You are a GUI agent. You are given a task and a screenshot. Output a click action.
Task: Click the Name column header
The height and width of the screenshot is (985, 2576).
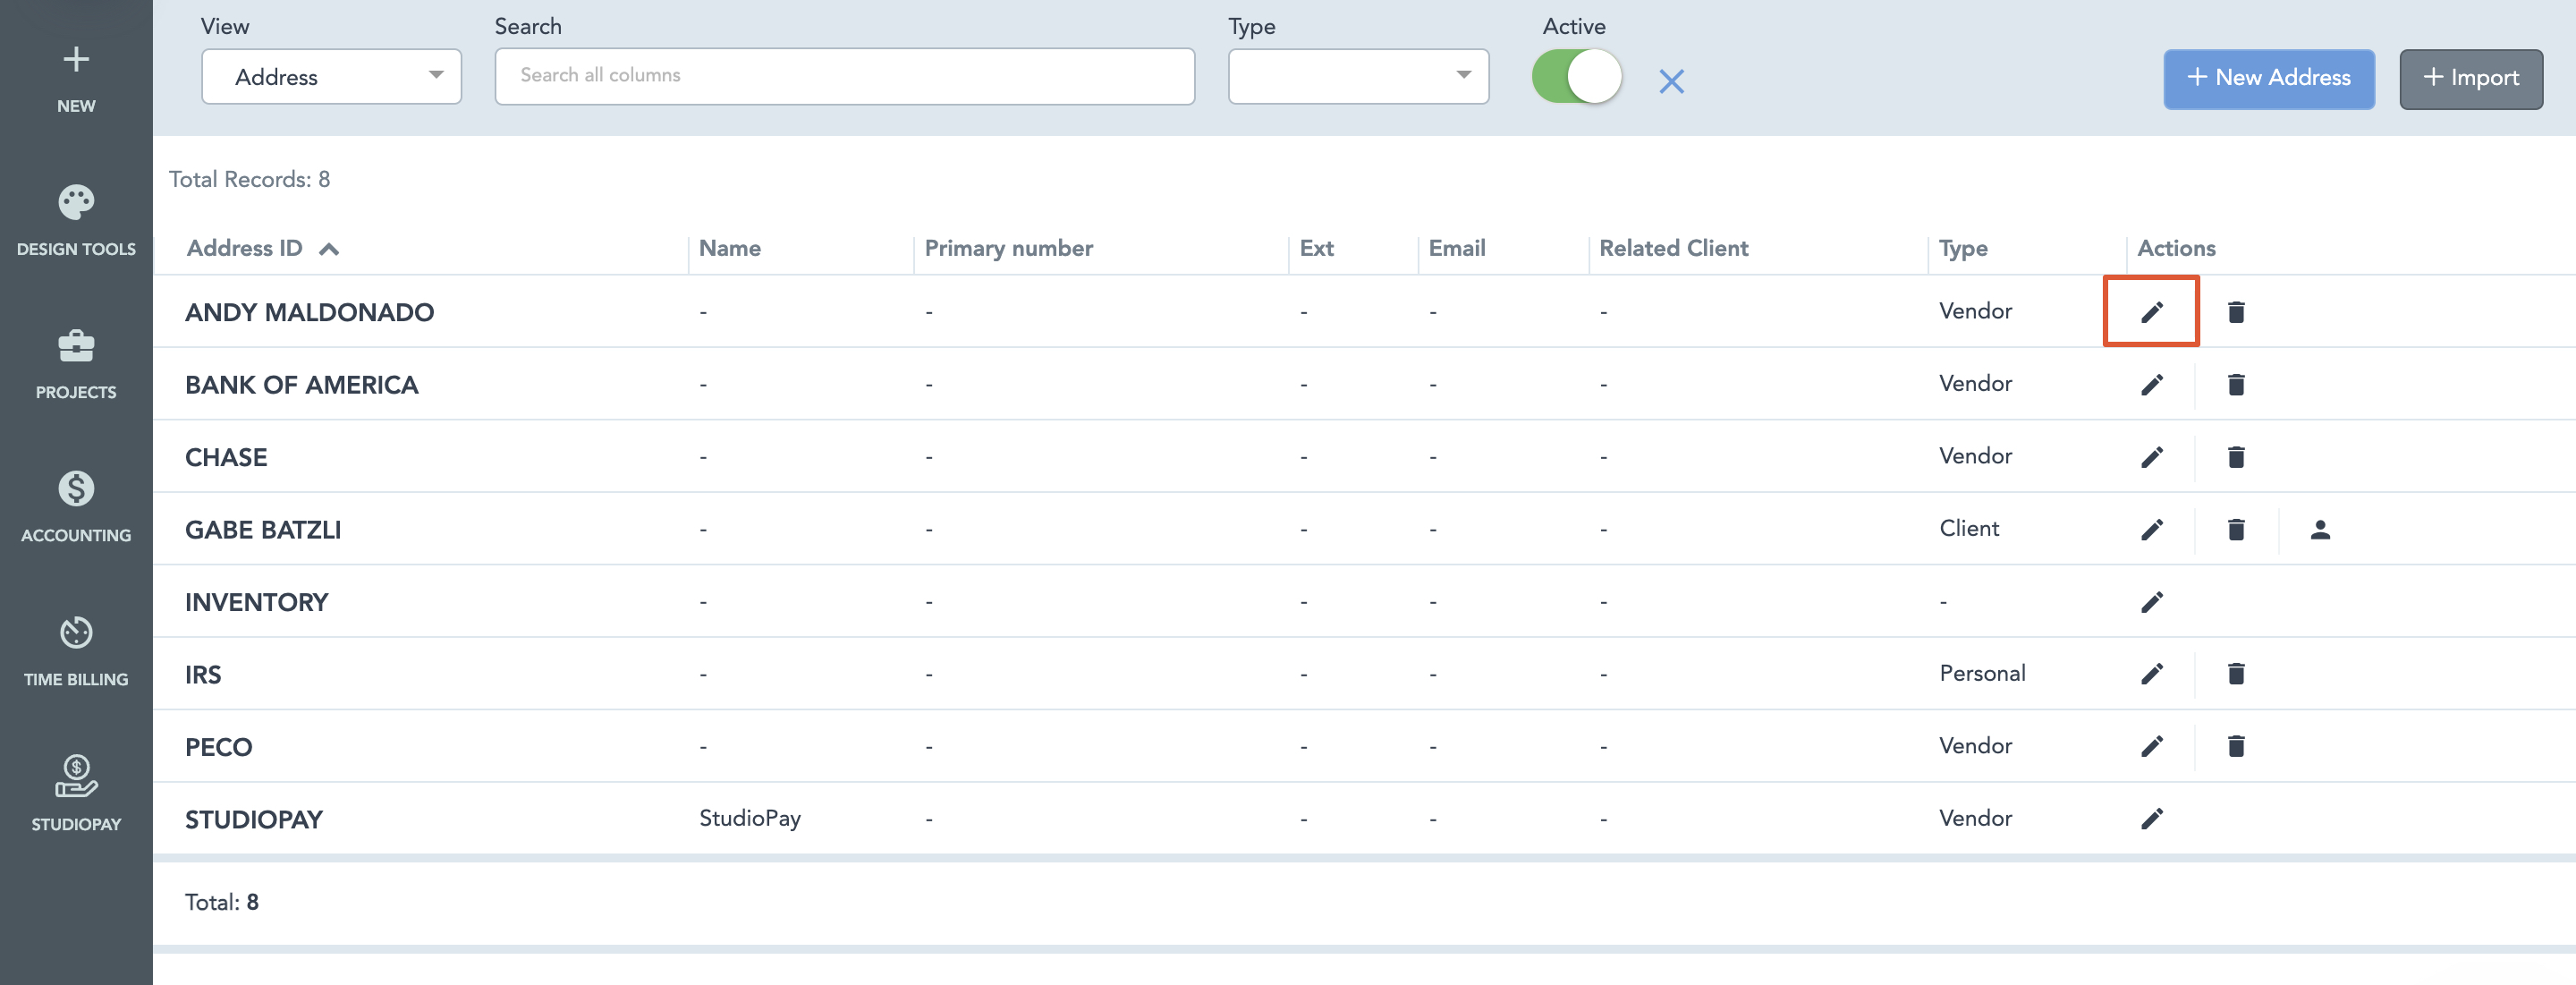pos(729,249)
